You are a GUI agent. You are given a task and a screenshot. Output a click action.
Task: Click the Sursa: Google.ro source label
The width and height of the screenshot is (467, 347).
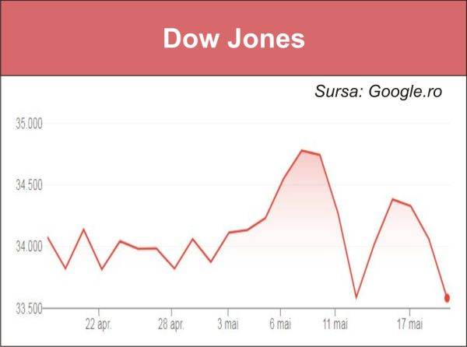click(x=378, y=91)
